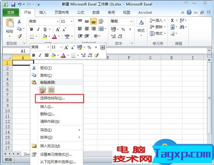Open the ribbon font name 宋体 dropdown
This screenshot has width=214, height=165.
(x=58, y=21)
